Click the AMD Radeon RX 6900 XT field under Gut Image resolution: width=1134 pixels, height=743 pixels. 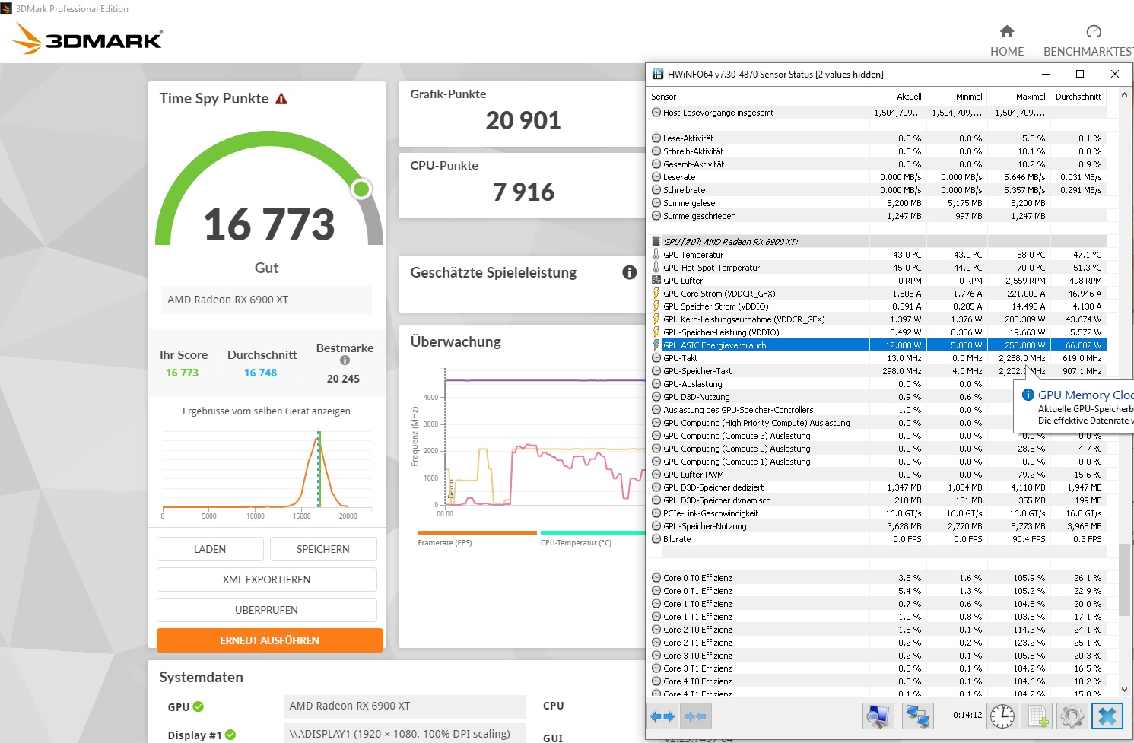click(x=267, y=300)
